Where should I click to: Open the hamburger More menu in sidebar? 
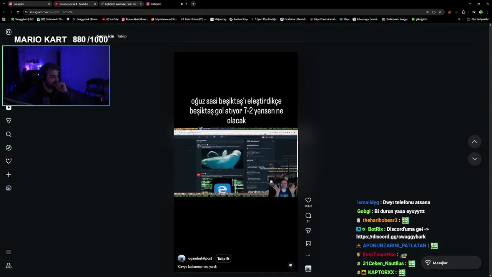click(8, 252)
